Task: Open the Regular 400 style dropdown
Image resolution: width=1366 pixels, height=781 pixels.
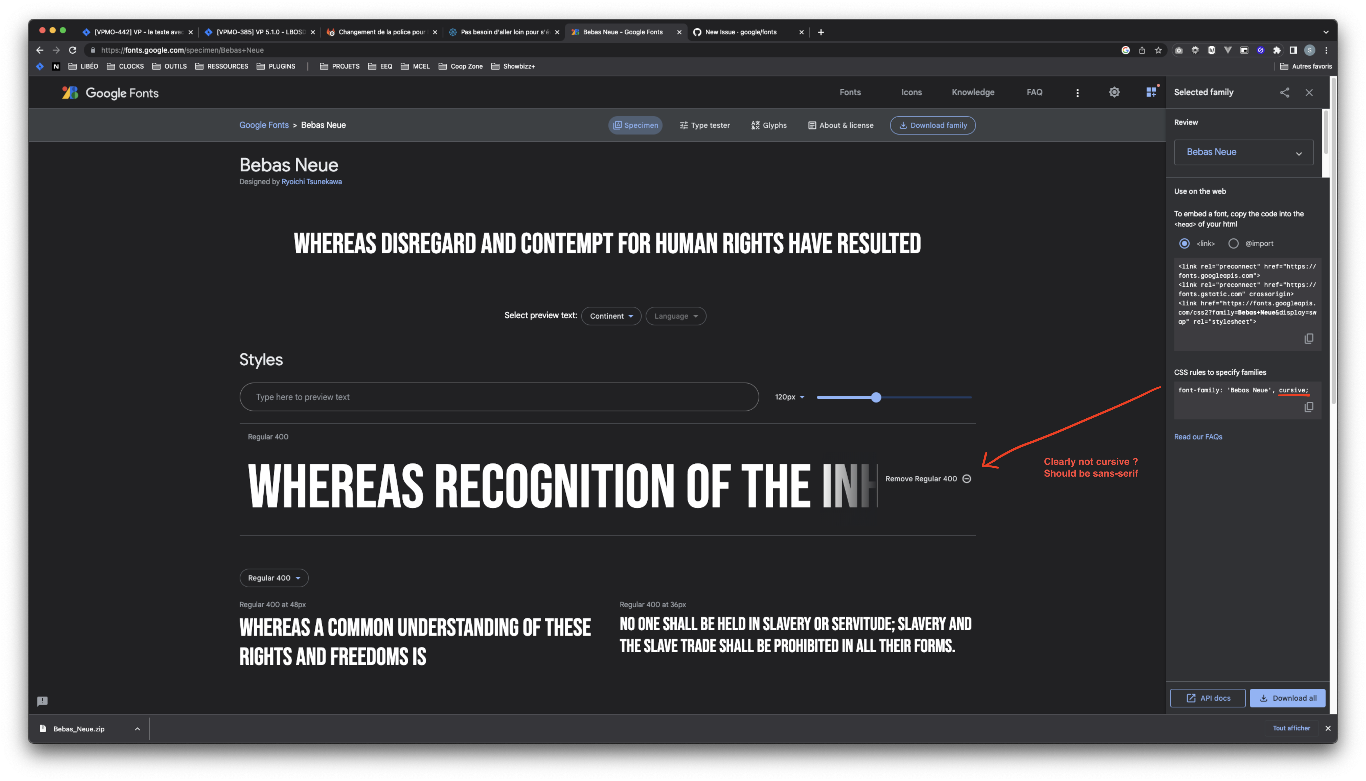Action: 274,578
